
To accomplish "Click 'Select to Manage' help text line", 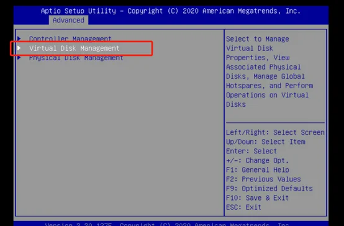I will point(258,39).
